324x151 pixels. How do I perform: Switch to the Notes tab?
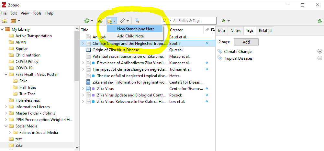[x=235, y=30]
